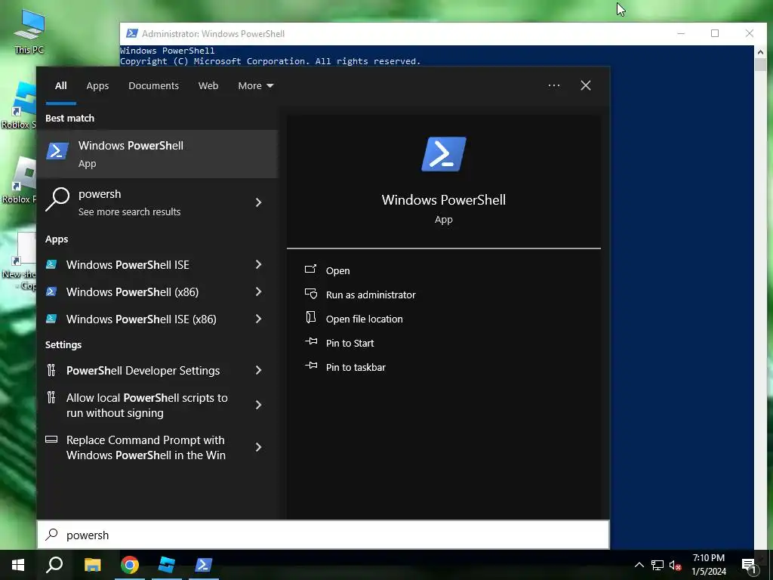
Task: Open Windows PowerShell best match result
Action: [157, 154]
